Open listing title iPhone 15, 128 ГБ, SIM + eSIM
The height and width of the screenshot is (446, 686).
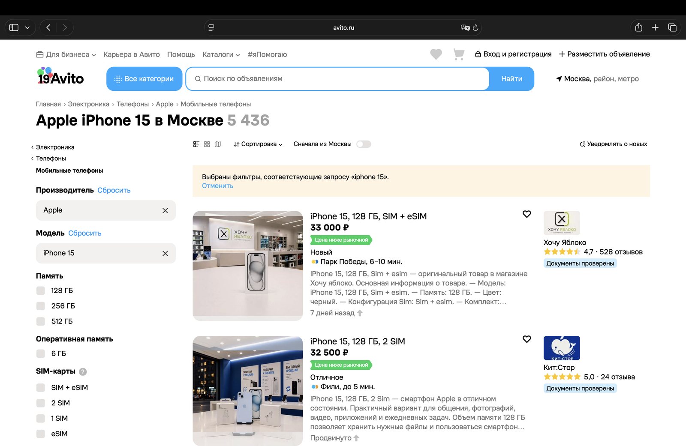click(x=369, y=216)
